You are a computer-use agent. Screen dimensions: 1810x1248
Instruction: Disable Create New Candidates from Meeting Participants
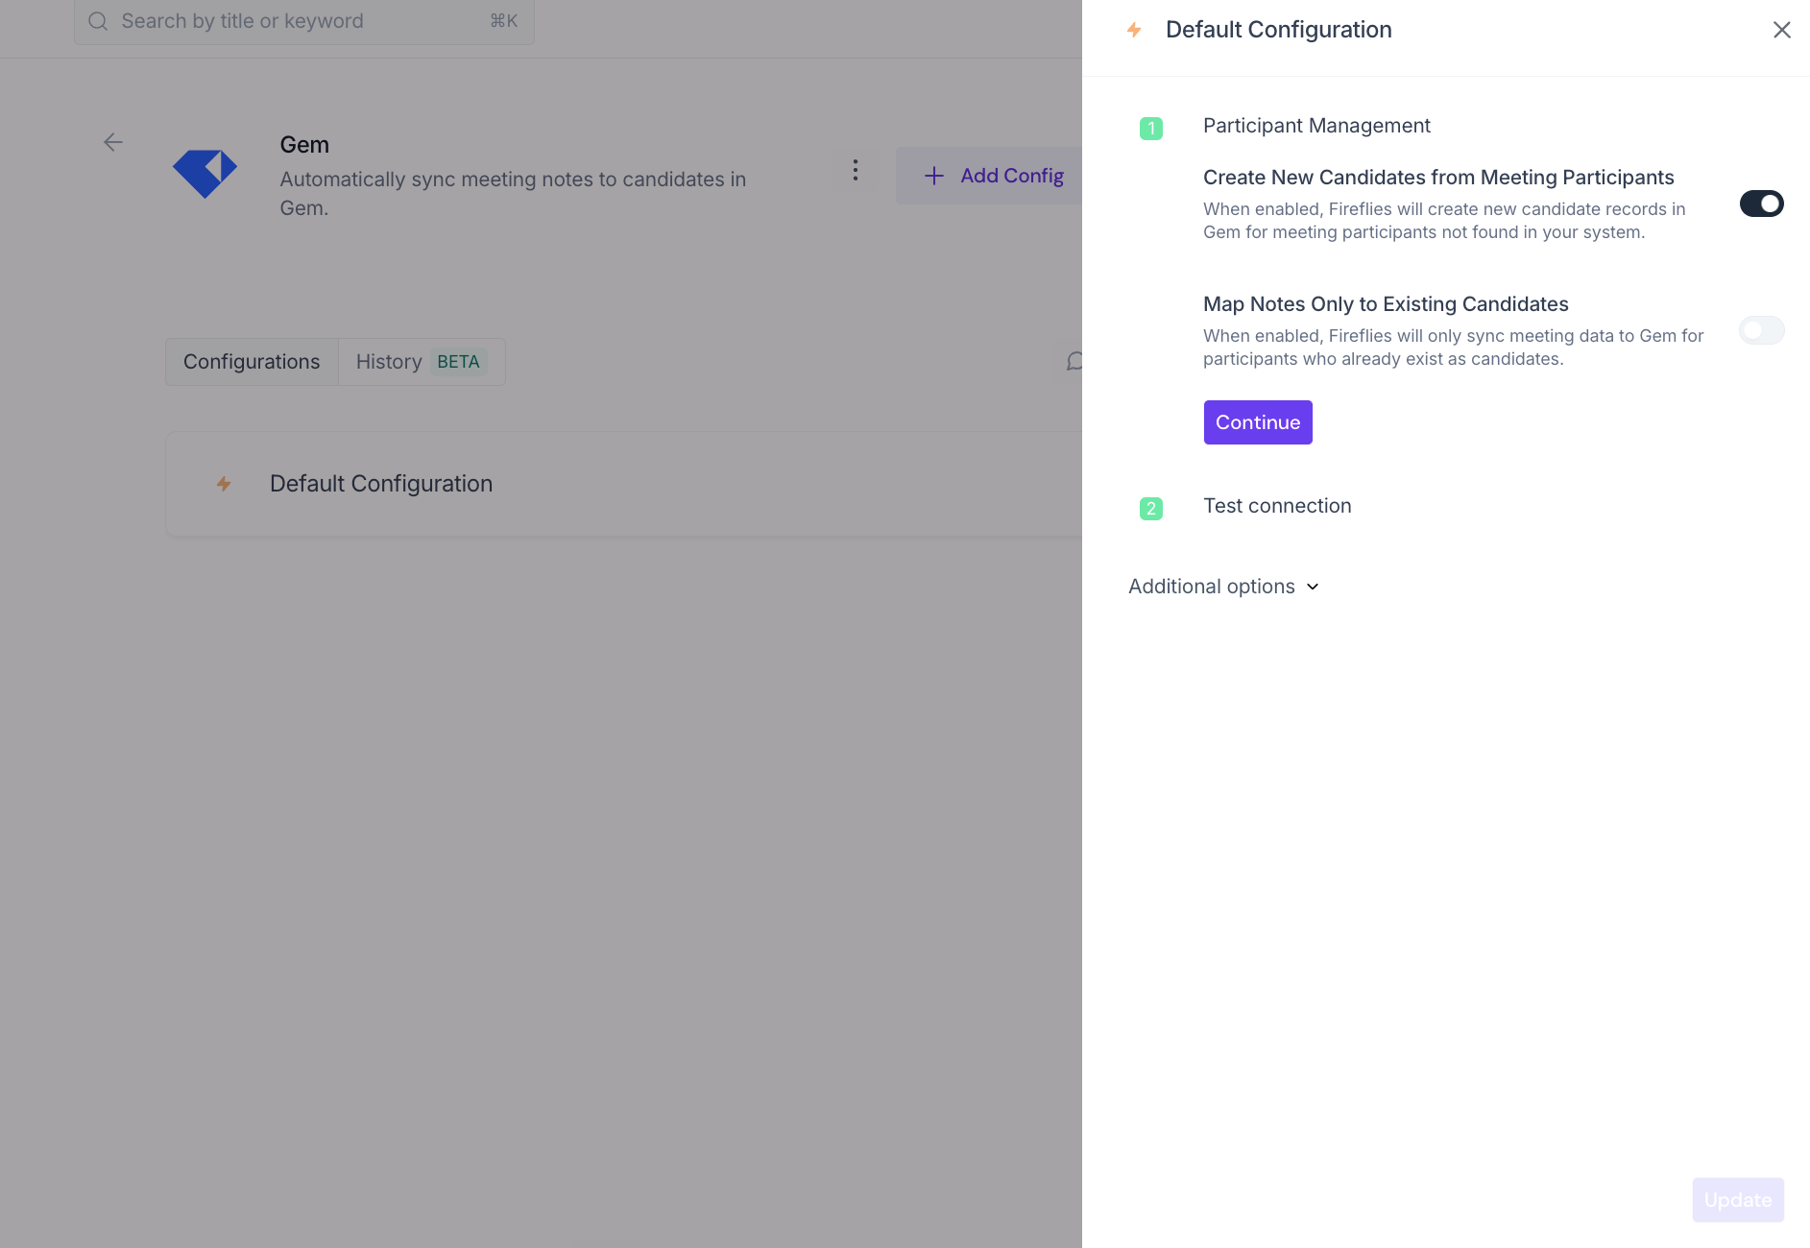coord(1761,204)
